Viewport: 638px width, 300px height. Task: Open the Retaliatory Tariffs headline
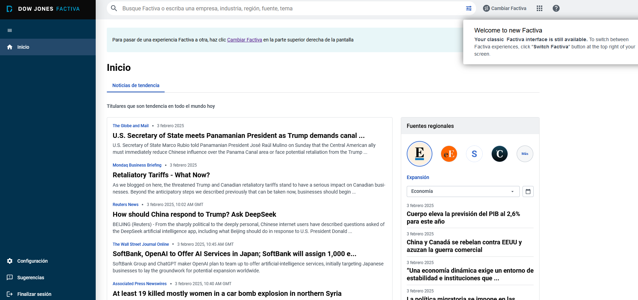point(161,175)
